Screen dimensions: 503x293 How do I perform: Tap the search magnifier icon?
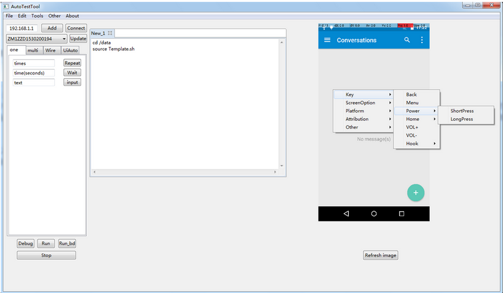coord(406,40)
